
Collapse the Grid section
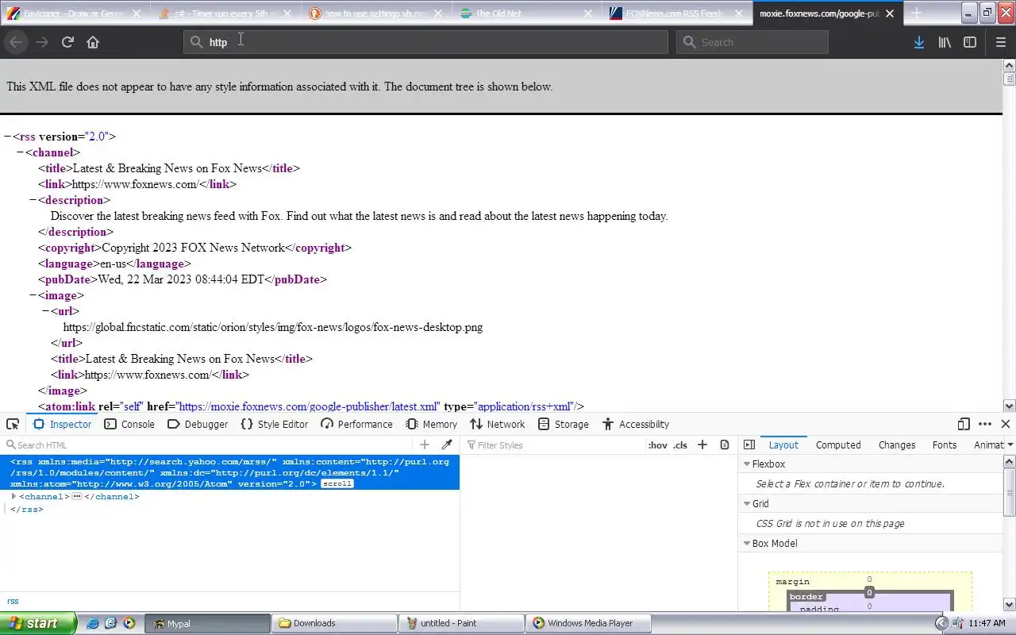pyautogui.click(x=747, y=503)
